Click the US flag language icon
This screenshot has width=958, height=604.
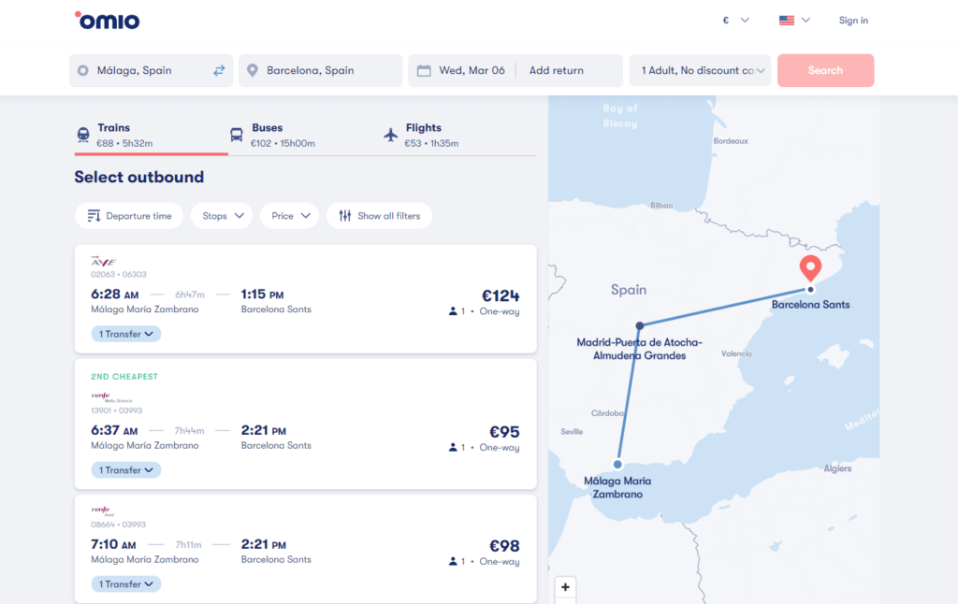786,21
